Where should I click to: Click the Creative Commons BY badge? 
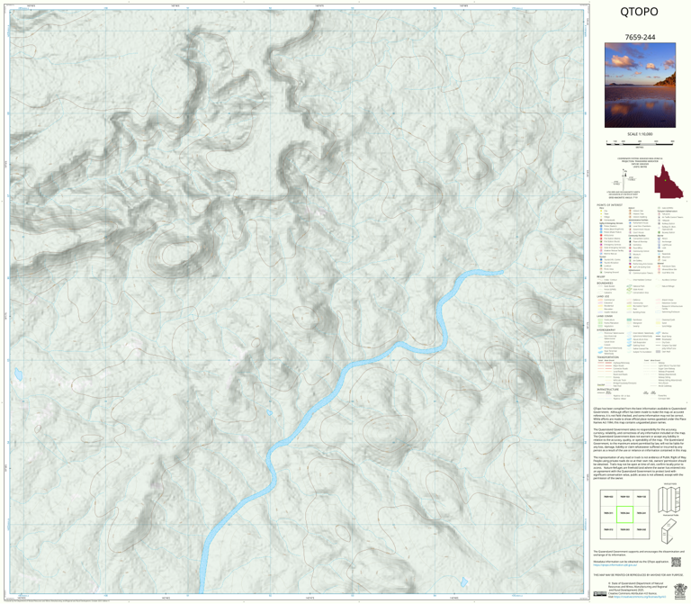pyautogui.click(x=600, y=594)
